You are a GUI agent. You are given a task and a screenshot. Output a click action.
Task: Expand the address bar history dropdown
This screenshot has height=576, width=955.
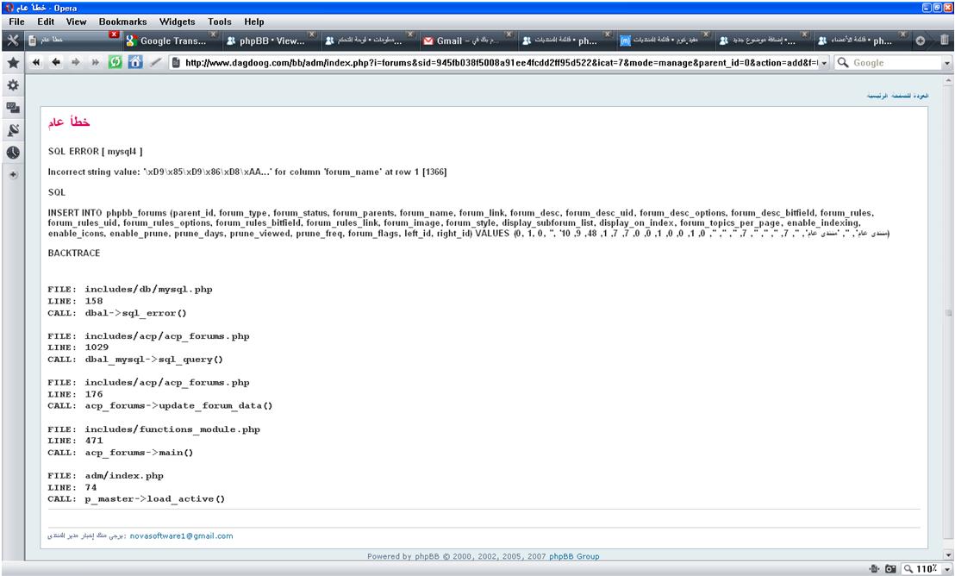click(x=823, y=64)
